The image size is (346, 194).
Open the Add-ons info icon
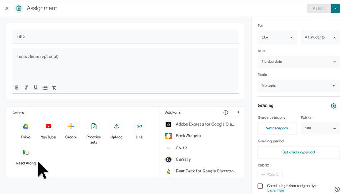pos(226,113)
